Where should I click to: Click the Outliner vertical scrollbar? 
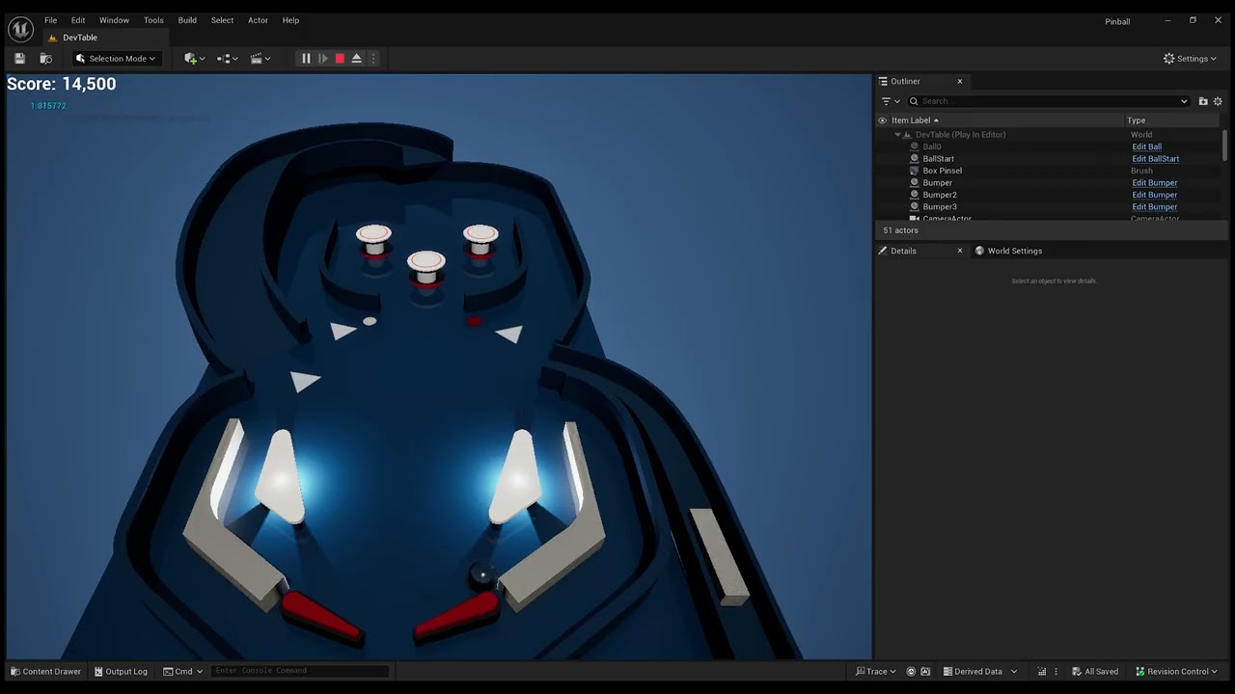1225,147
